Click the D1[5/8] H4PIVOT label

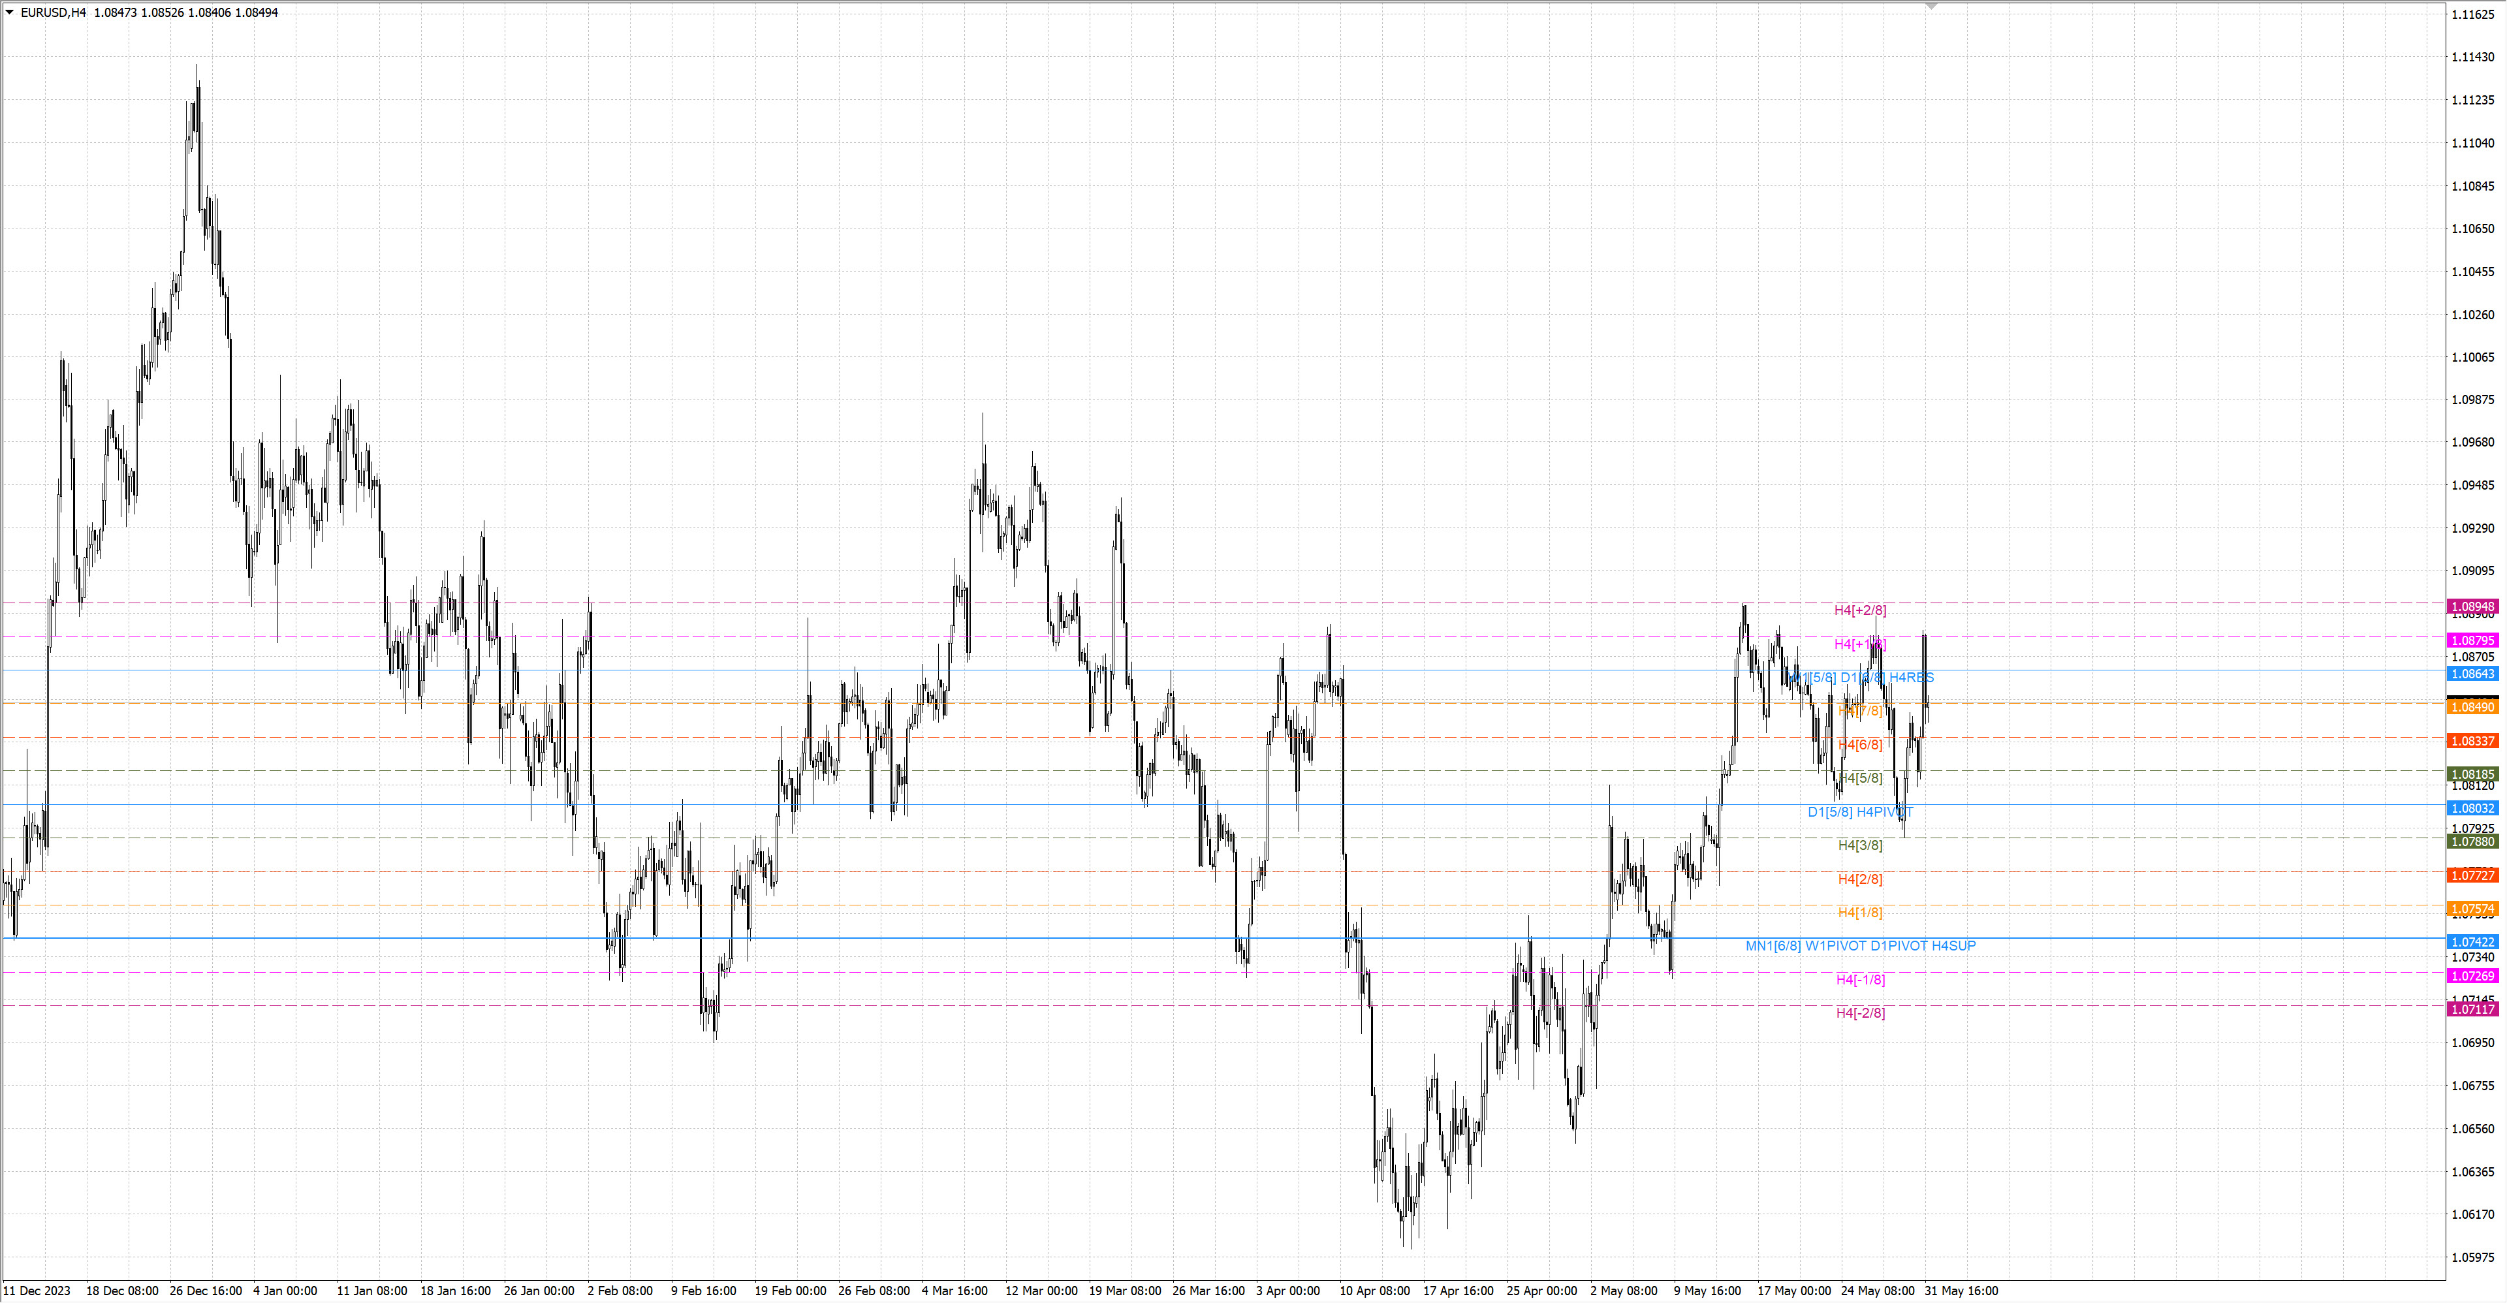1860,813
